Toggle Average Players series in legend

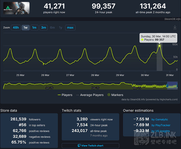90,95
